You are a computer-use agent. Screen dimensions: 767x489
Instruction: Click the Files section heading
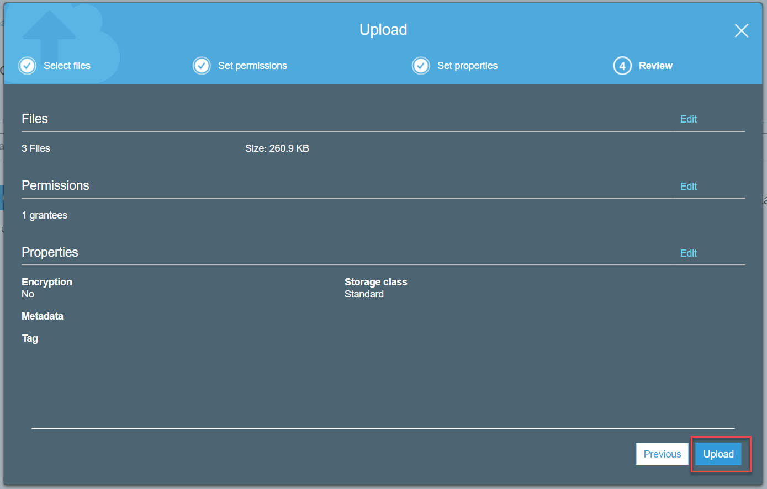coord(35,119)
